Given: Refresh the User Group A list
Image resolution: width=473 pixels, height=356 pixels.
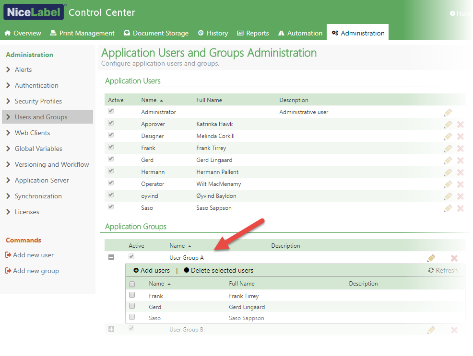Looking at the screenshot, I should tap(443, 270).
